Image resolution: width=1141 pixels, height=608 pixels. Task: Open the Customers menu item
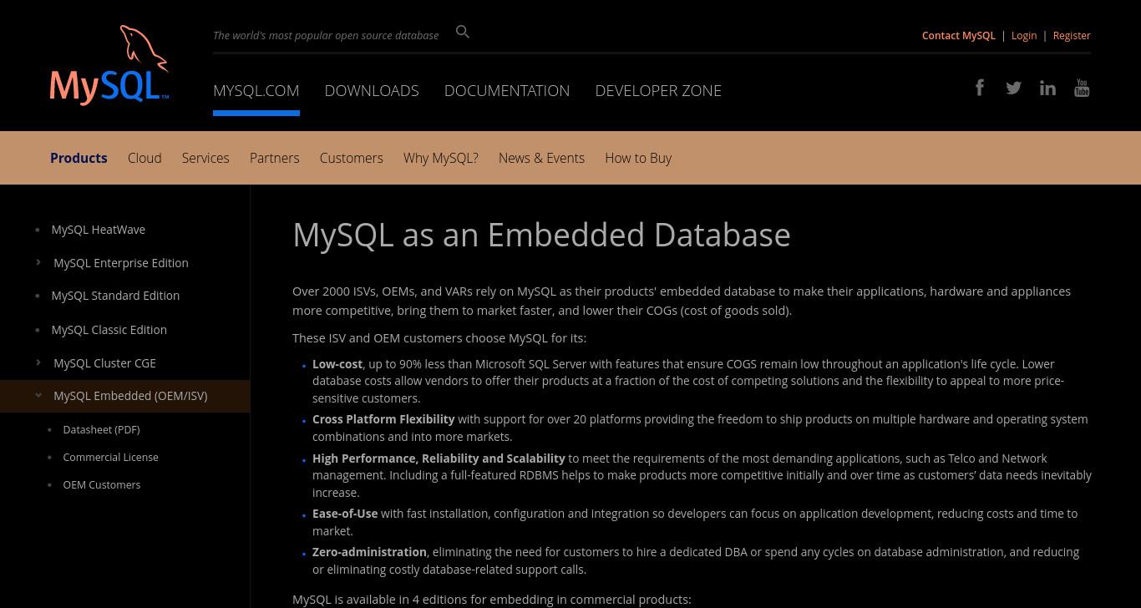351,158
